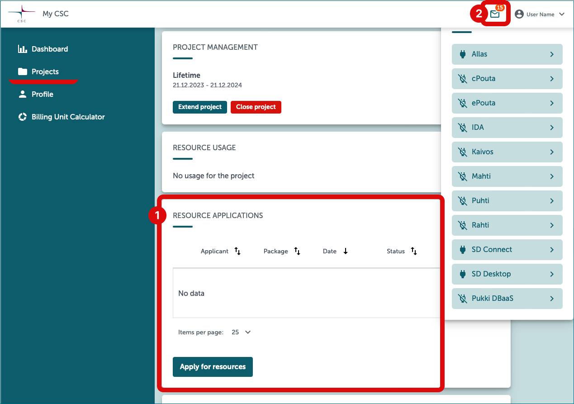The width and height of the screenshot is (574, 404).
Task: Toggle Date sort direction arrow
Action: pyautogui.click(x=346, y=251)
